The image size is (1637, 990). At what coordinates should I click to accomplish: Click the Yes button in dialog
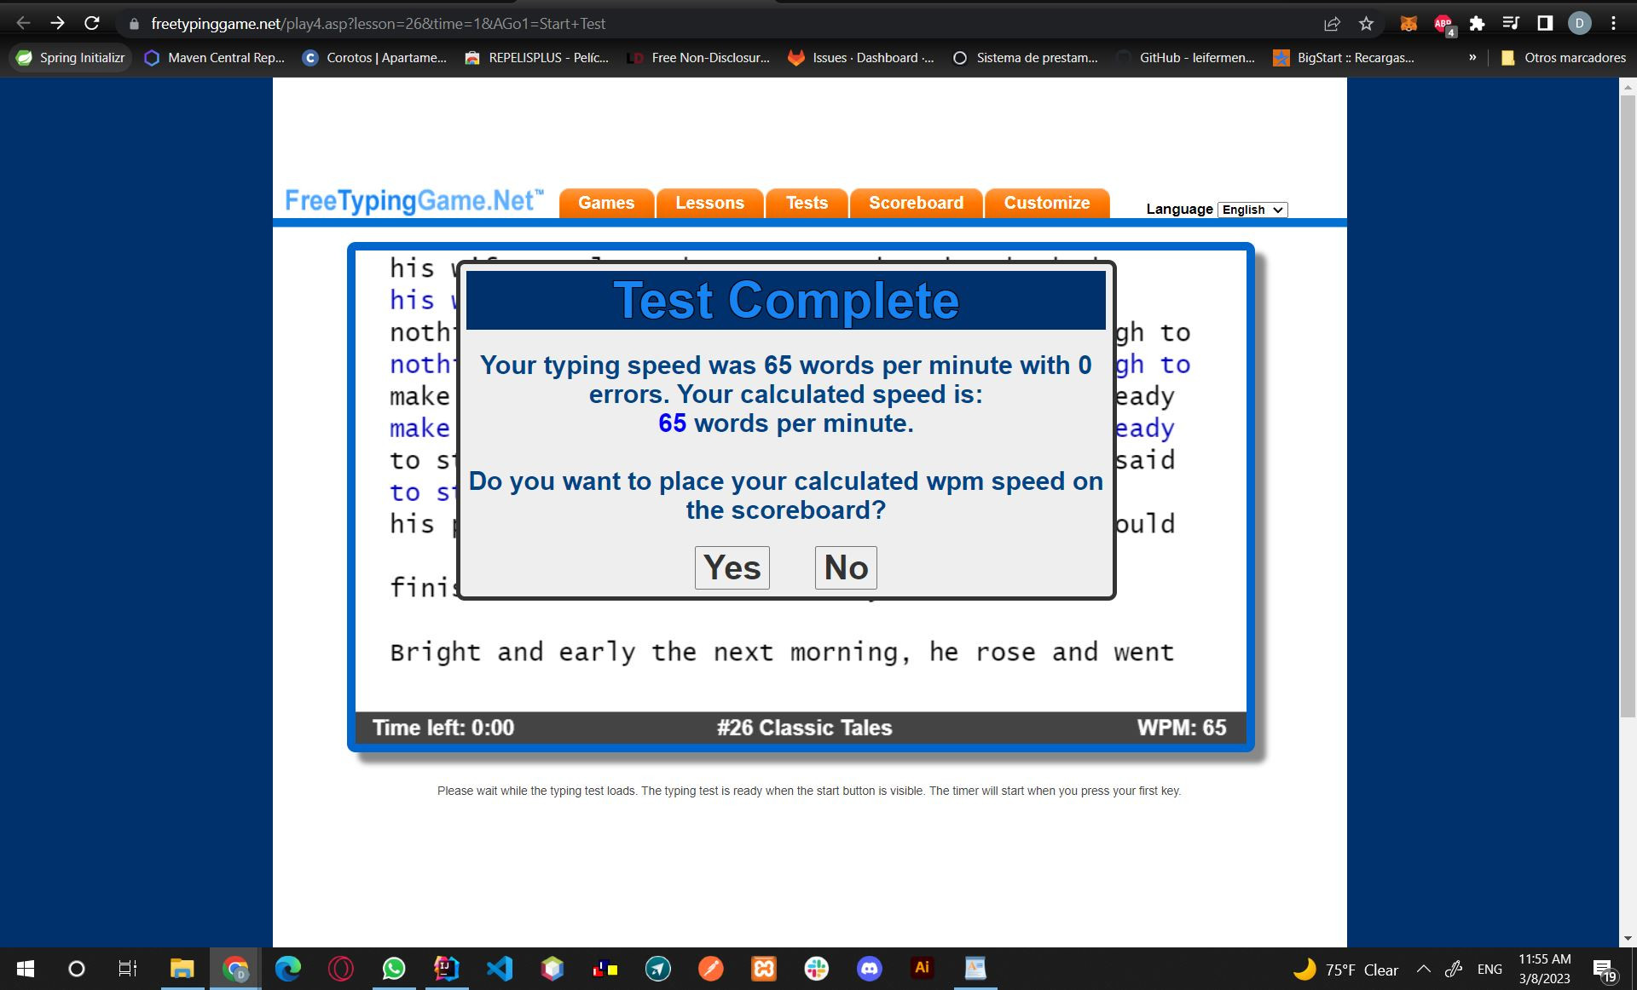(x=732, y=567)
